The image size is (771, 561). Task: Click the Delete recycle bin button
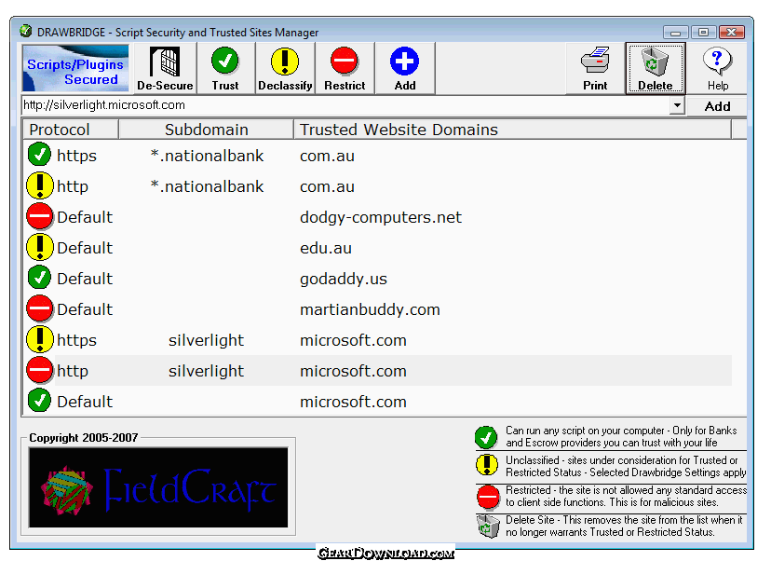[x=656, y=68]
